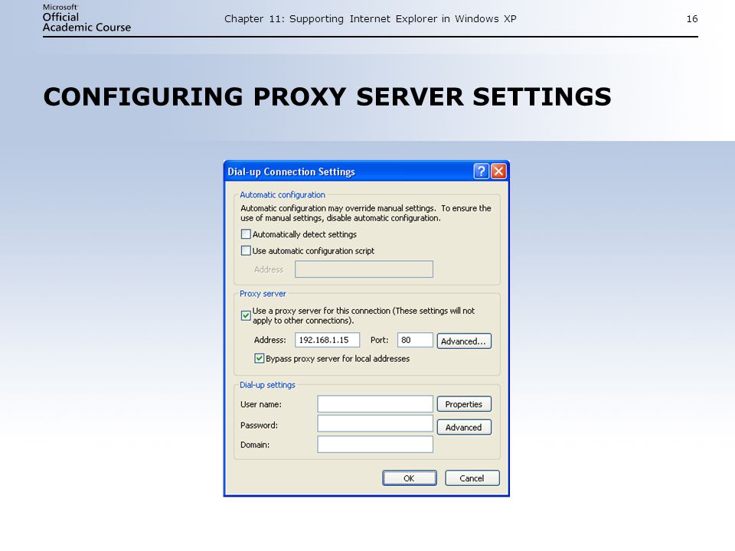
Task: Click the Password: label
Action: pos(259,425)
